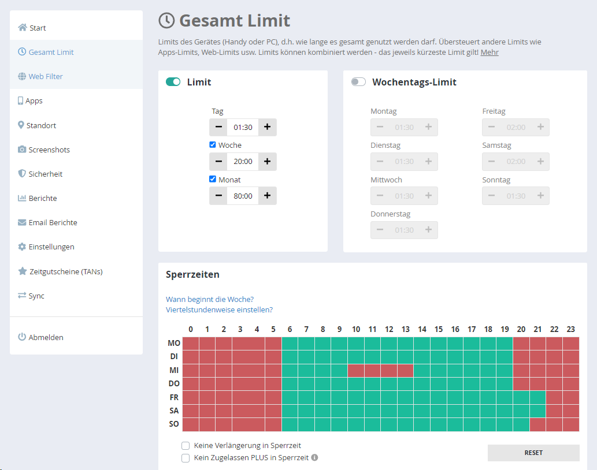Increase the Tag limit with plus
Image resolution: width=597 pixels, height=470 pixels.
click(267, 127)
